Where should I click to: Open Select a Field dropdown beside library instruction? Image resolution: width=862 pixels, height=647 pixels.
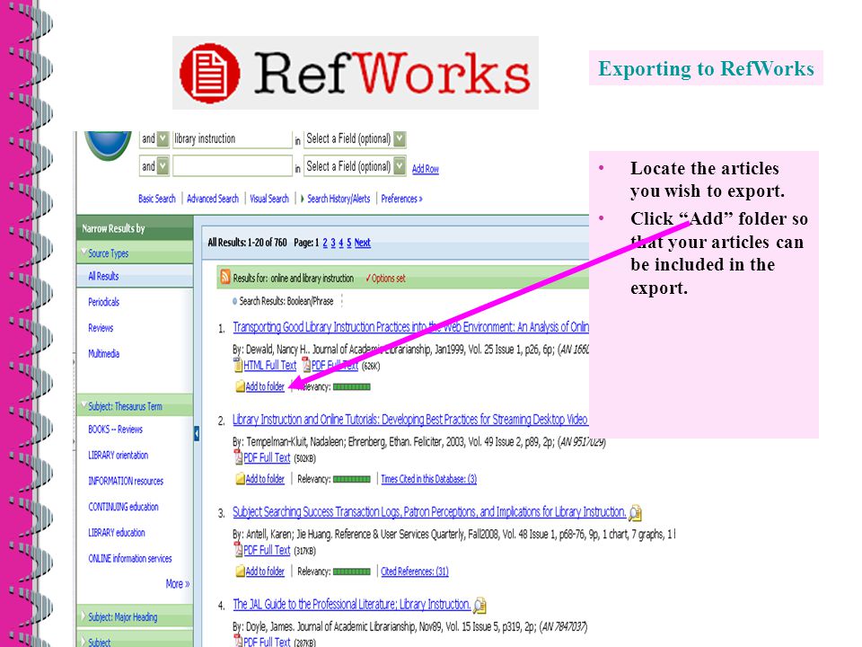point(400,138)
